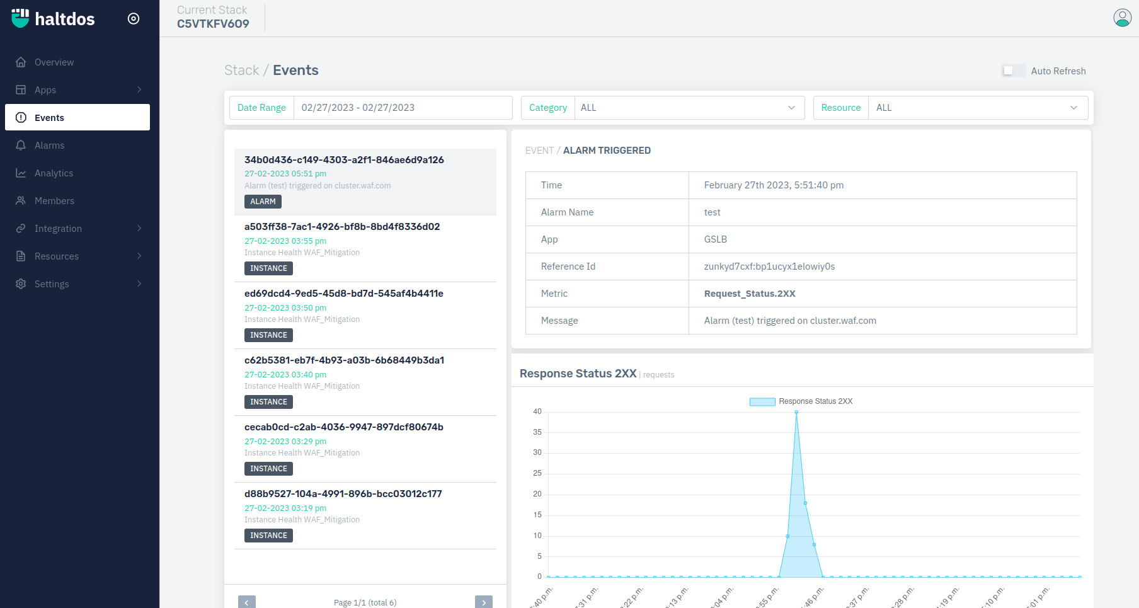Click the Date Range input field
1139x608 pixels.
point(403,108)
